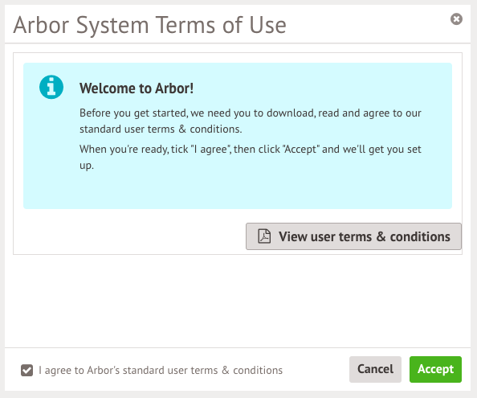Click the 'Before you get started' sentence
This screenshot has height=398, width=477.
click(x=251, y=113)
